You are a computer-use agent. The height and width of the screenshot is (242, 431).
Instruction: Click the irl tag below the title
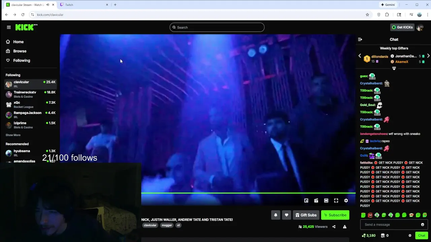178,225
